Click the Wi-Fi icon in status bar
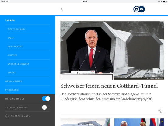 pyautogui.click(x=7, y=2)
